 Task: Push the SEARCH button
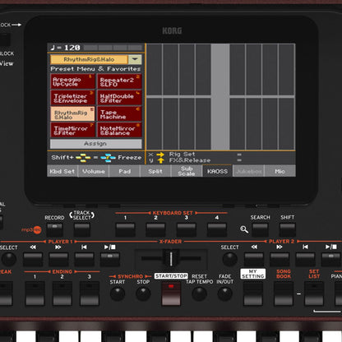click(x=260, y=229)
